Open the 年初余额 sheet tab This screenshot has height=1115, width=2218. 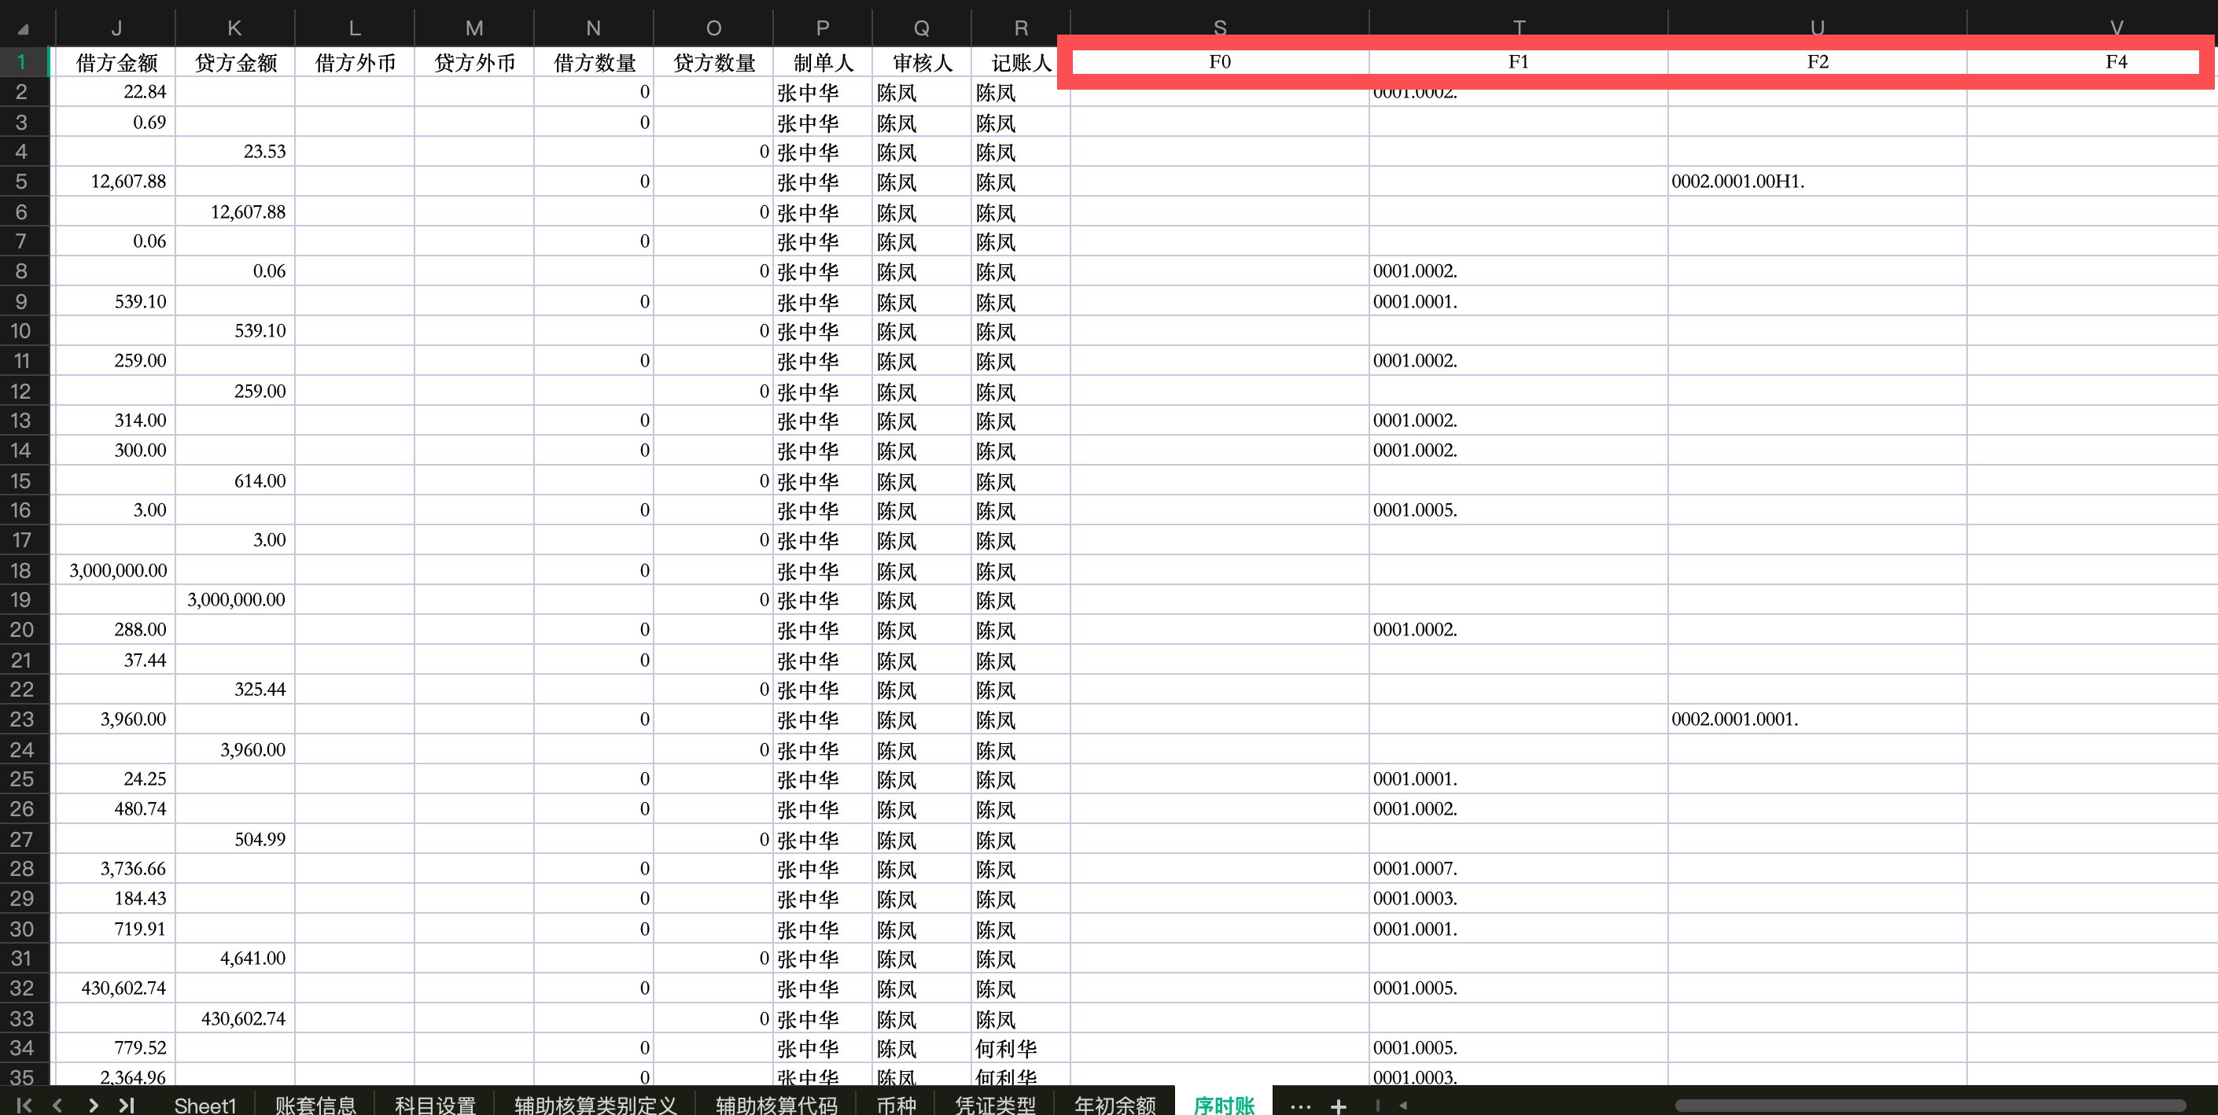(x=1115, y=1105)
